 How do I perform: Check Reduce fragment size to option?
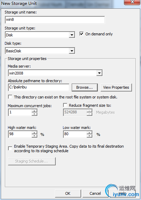(x=65, y=105)
